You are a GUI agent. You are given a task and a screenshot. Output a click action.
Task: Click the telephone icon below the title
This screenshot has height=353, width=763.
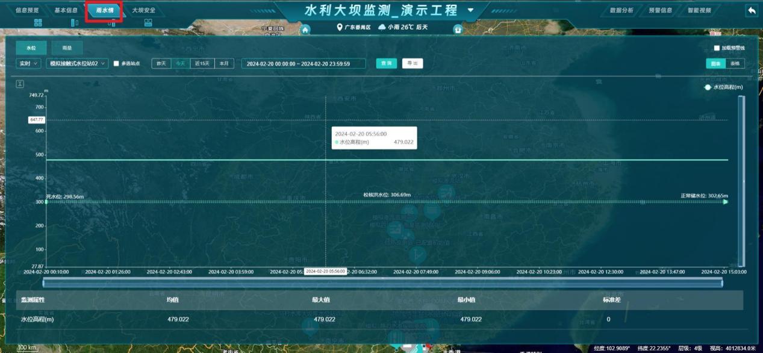click(458, 30)
